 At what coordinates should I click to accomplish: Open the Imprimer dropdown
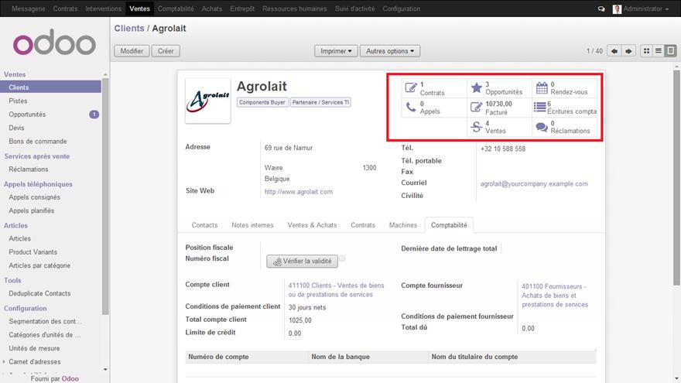tap(336, 51)
